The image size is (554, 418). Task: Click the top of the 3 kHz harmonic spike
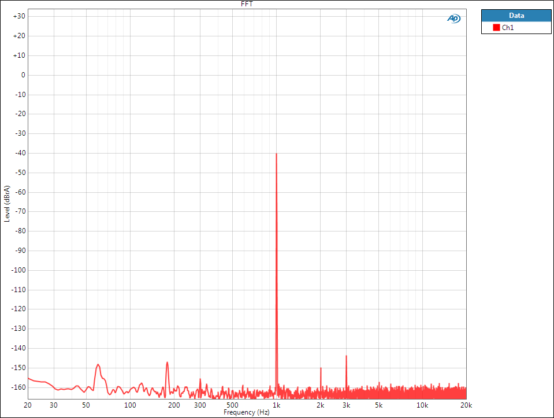[x=346, y=356]
